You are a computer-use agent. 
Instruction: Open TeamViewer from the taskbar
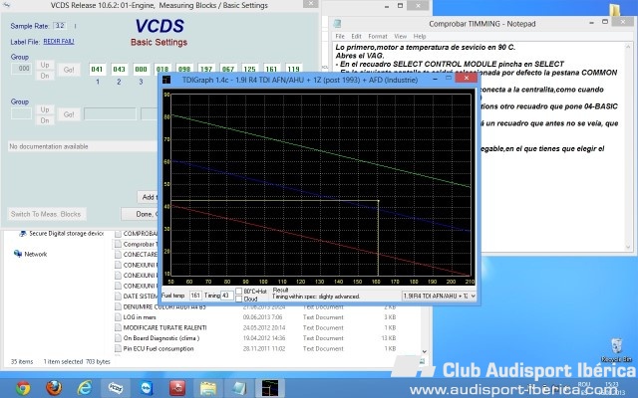tap(147, 388)
